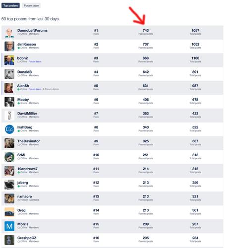The width and height of the screenshot is (225, 248).
Task: Open TheDavinator's profile name
Action: 29,141
